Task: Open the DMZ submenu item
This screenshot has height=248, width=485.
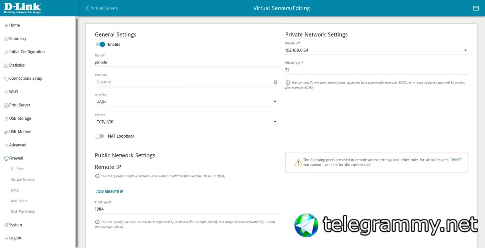Action: [x=15, y=191]
